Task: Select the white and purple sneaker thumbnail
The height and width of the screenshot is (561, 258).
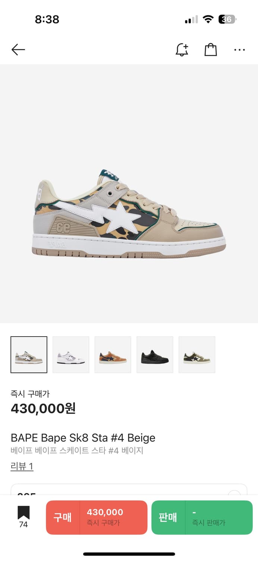Action: point(71,355)
